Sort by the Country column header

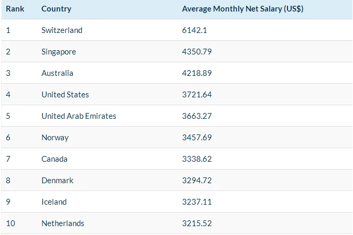[56, 9]
